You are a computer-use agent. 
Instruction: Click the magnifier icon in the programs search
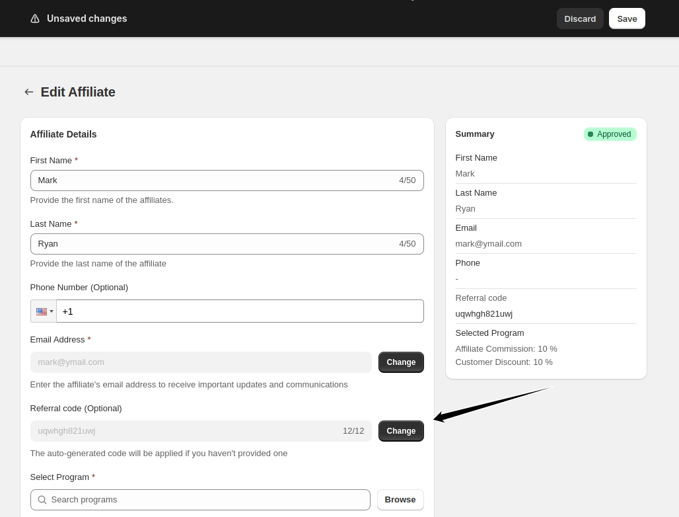pos(42,500)
